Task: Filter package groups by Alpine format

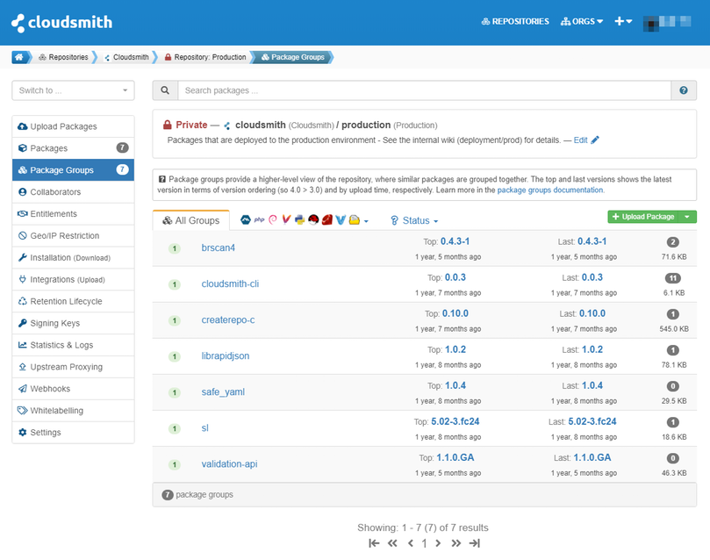Action: coord(247,219)
